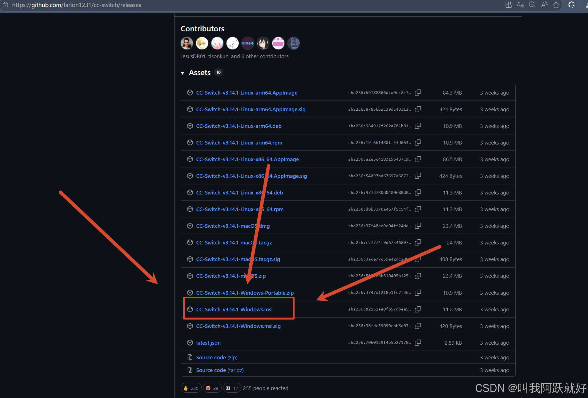This screenshot has height=398, width=588.
Task: Open the blue creature contributor avatar
Action: point(293,43)
